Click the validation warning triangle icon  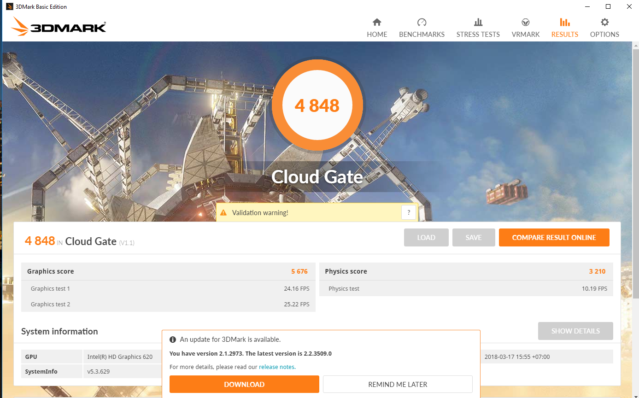(x=223, y=213)
